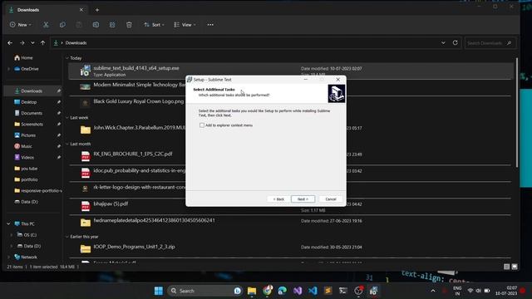The image size is (532, 299).
Task: Click the Share icon in Explorer toolbar
Action: (112, 25)
